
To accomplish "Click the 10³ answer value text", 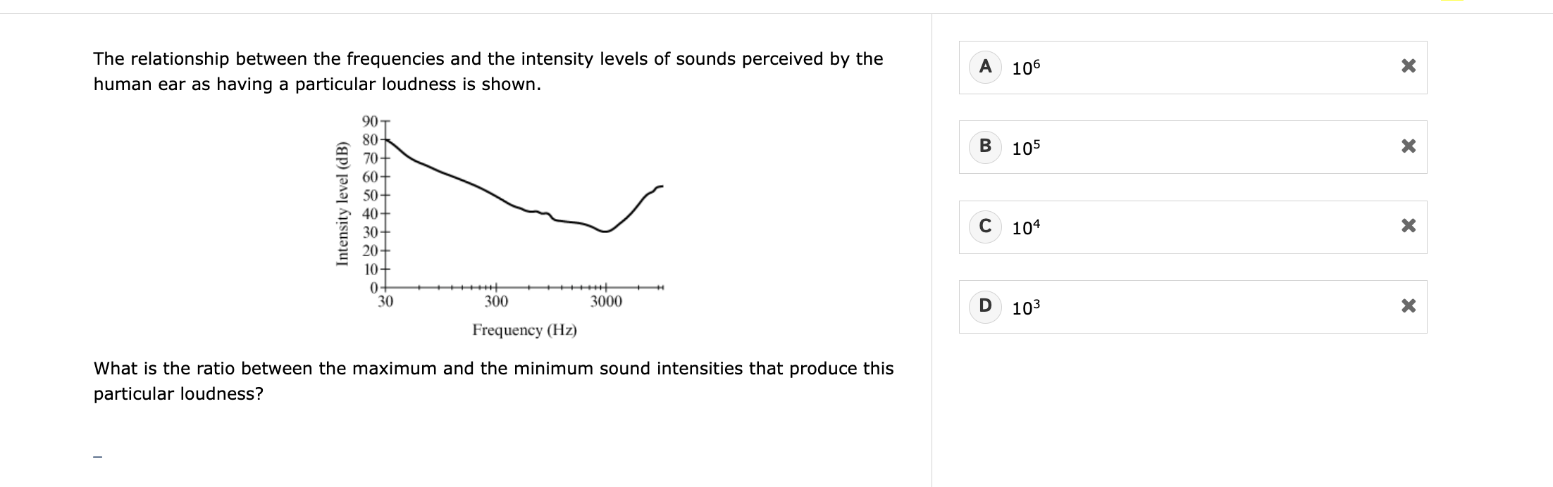I will pos(1026,308).
